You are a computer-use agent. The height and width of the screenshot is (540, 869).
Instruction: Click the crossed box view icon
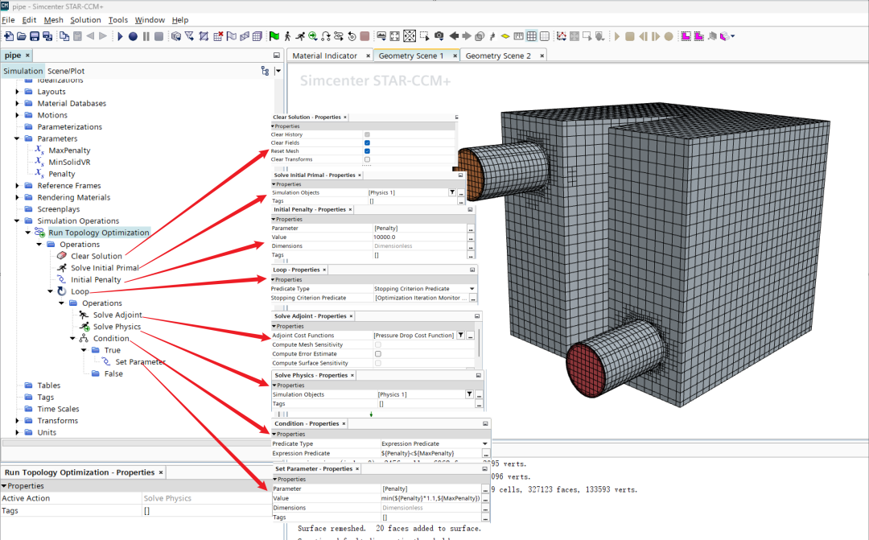pyautogui.click(x=410, y=36)
